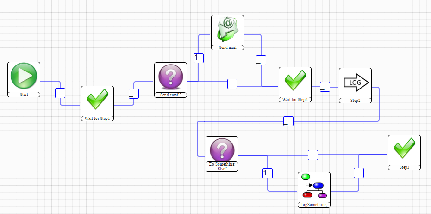Click the "1" label on Send mail branch
431x214 pixels.
coord(198,58)
